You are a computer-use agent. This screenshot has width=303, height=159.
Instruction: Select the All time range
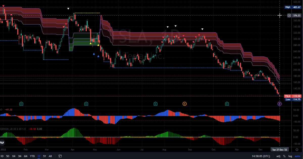pyautogui.click(x=50, y=156)
